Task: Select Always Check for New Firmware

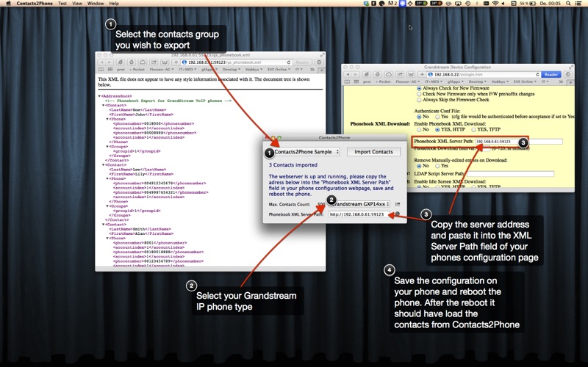Action: click(419, 88)
